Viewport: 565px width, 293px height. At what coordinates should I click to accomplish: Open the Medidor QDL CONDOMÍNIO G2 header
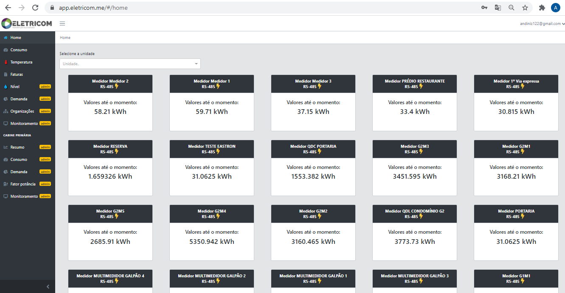click(415, 214)
